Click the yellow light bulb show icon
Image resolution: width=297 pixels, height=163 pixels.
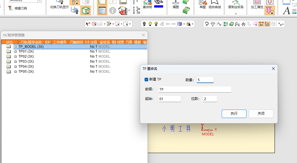click(x=150, y=24)
